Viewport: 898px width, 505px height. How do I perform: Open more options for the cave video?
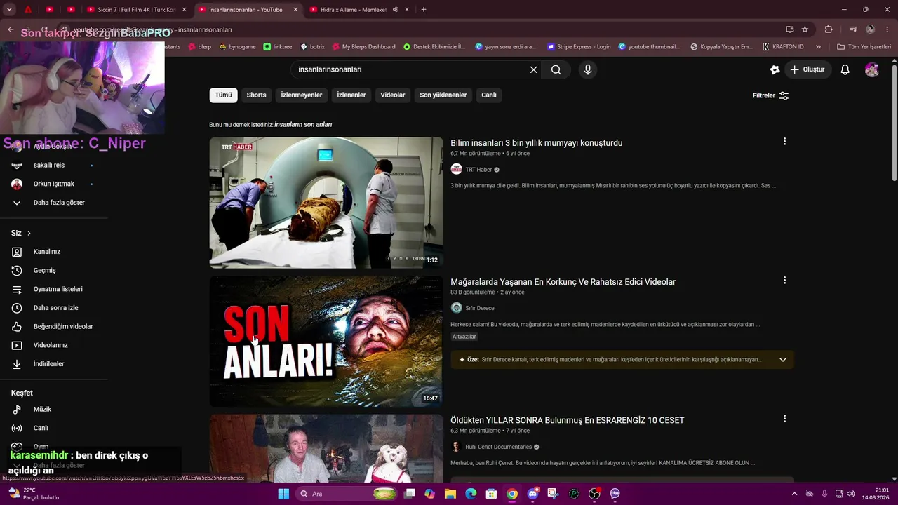784,281
